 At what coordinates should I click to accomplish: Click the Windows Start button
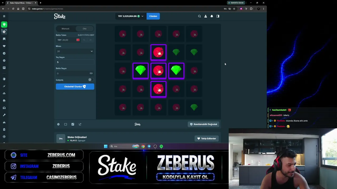pos(106,146)
